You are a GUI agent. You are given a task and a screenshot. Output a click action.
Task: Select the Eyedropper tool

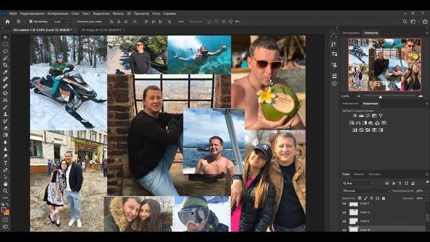pyautogui.click(x=5, y=72)
